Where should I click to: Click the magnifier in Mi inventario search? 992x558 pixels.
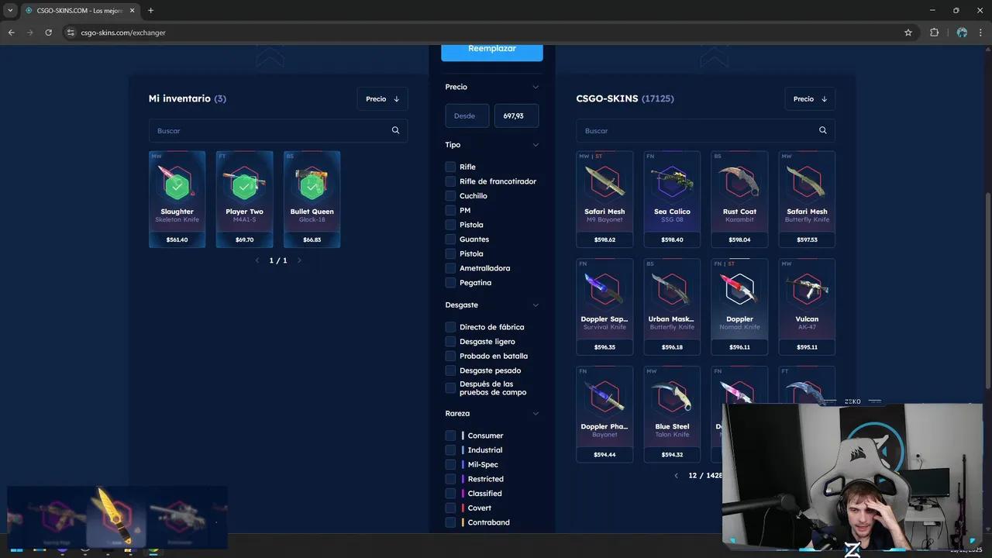pyautogui.click(x=395, y=130)
